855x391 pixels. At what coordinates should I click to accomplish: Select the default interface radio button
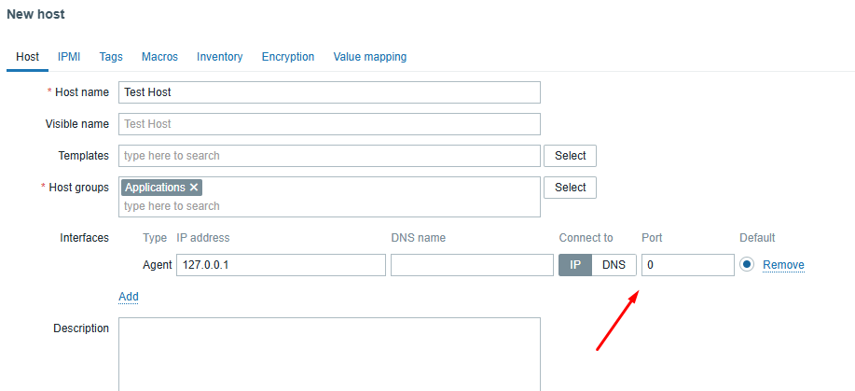[x=747, y=265]
